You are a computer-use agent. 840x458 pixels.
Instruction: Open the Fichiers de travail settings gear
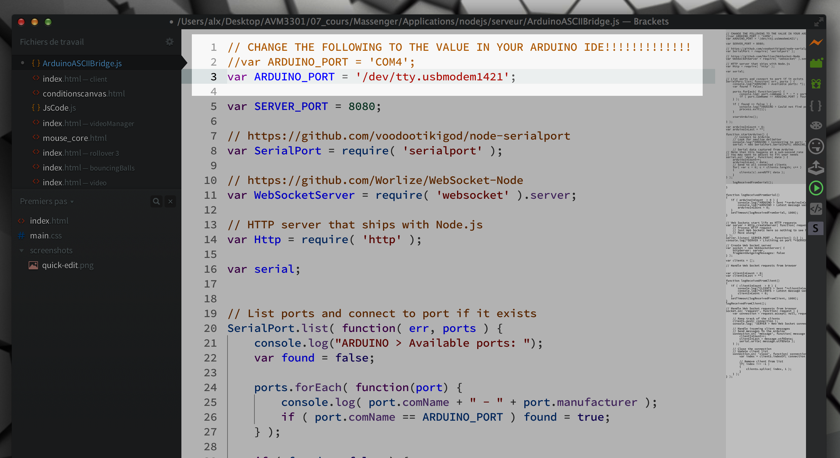pyautogui.click(x=170, y=42)
